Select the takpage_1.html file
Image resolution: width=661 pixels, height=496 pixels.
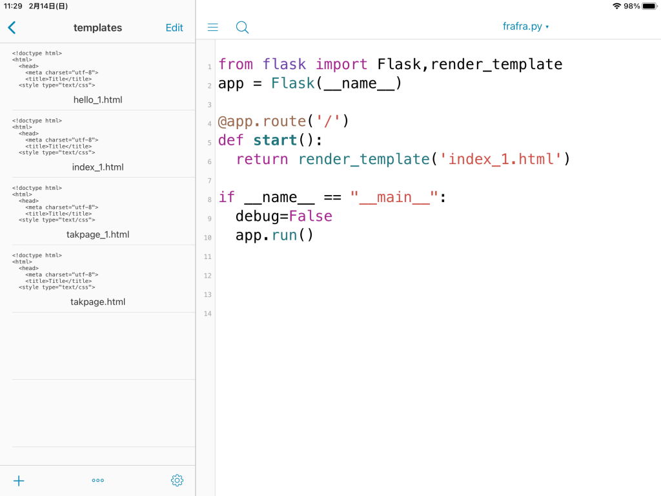[97, 234]
